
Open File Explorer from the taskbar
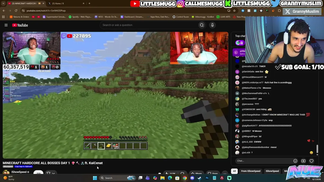click(163, 178)
